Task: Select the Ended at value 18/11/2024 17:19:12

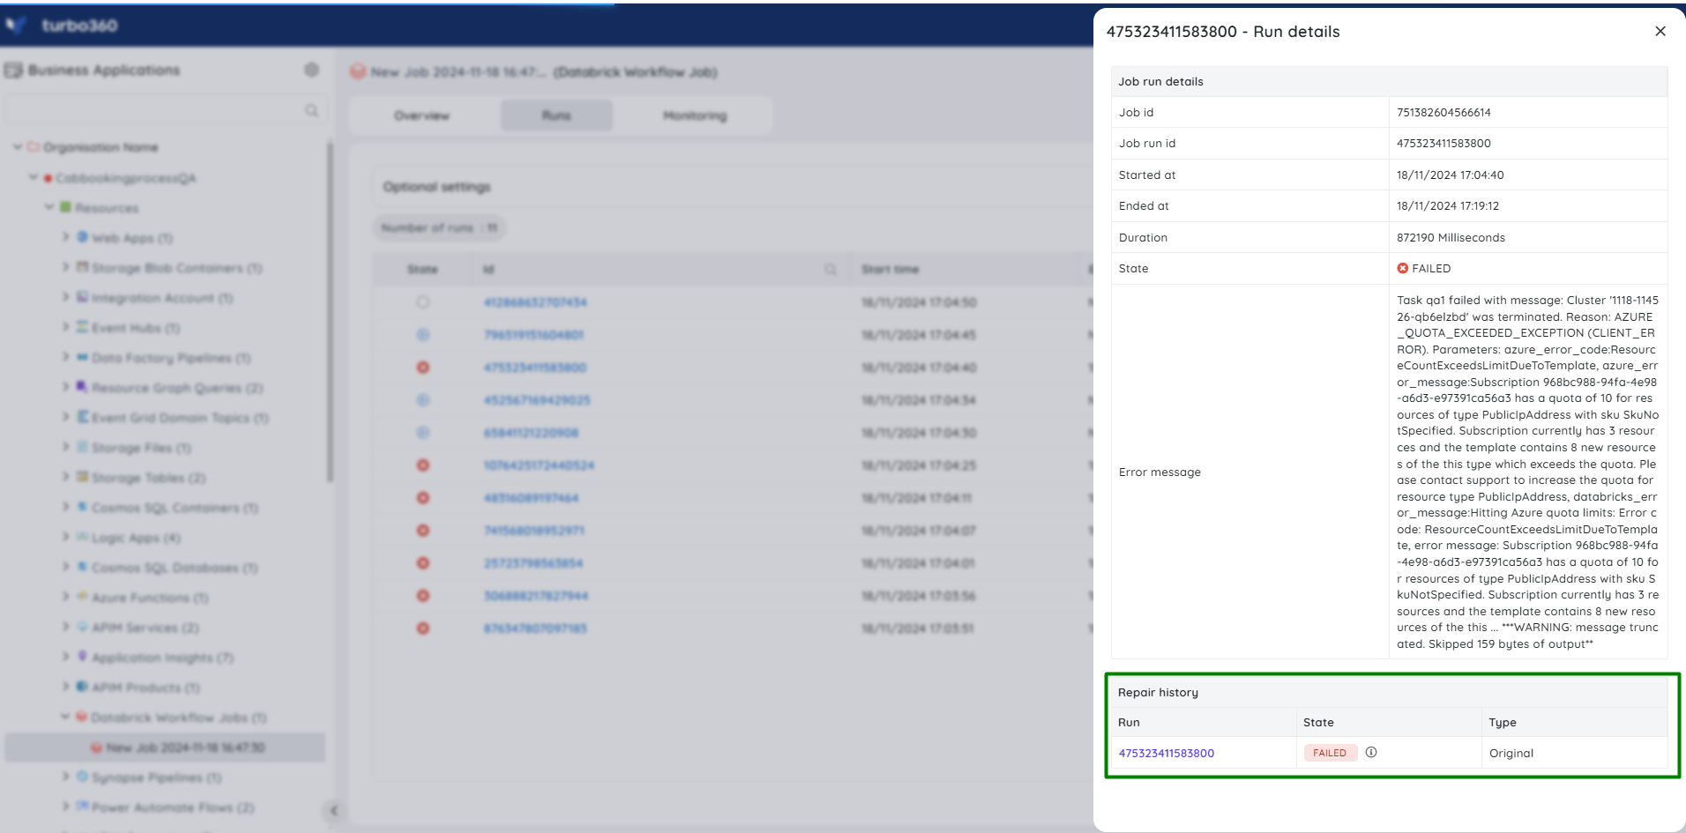Action: tap(1447, 205)
